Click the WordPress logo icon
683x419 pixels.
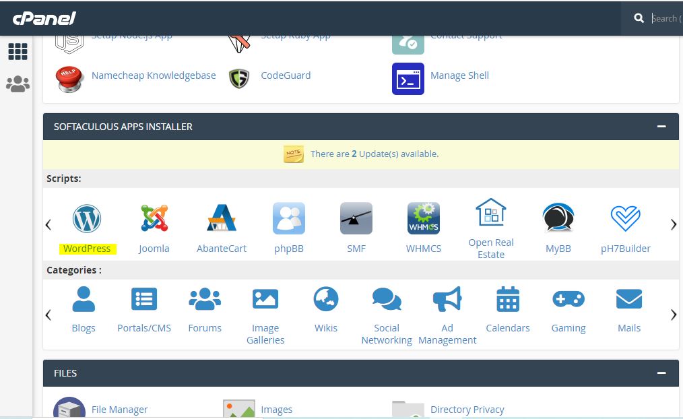point(87,219)
